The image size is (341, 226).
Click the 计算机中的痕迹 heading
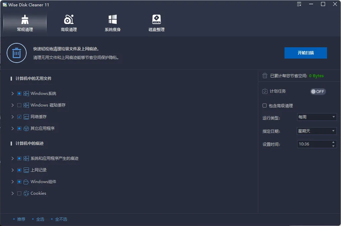click(30, 143)
